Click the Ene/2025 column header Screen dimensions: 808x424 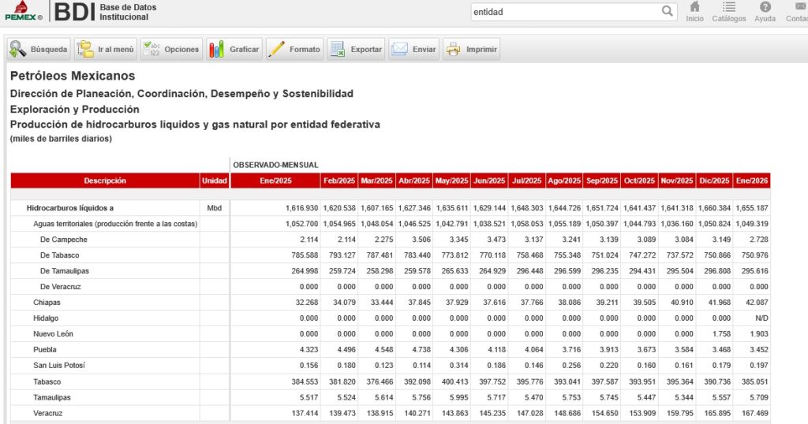(x=275, y=180)
